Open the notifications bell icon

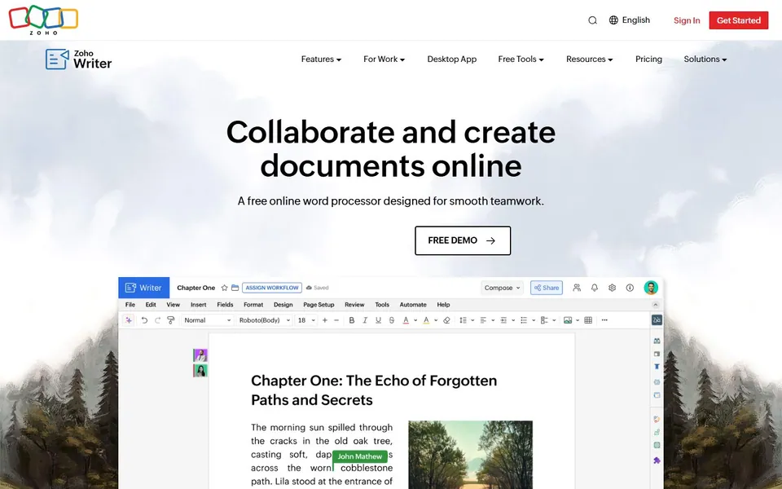tap(595, 288)
